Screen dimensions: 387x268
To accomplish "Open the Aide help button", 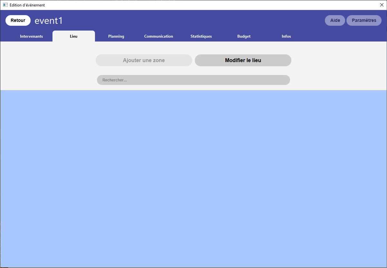I will [x=335, y=20].
